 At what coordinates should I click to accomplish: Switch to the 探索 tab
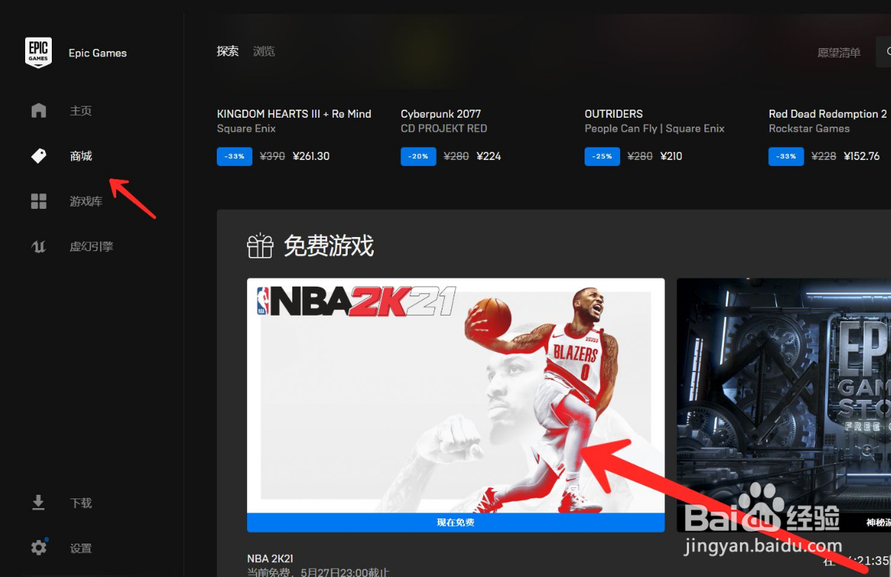pos(228,51)
